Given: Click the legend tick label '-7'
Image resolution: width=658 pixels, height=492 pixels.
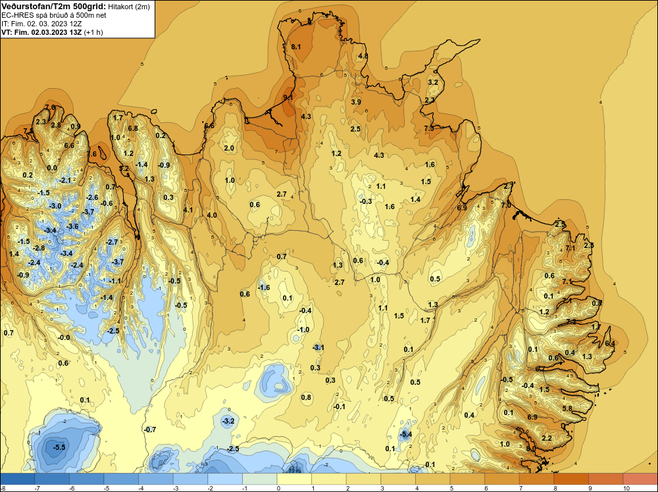Looking at the screenshot, I should (x=36, y=488).
